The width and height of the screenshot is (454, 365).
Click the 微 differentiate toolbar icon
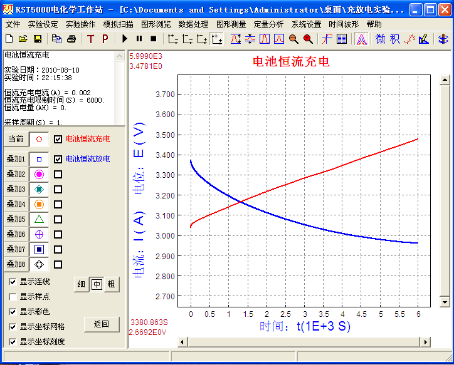[x=381, y=39]
